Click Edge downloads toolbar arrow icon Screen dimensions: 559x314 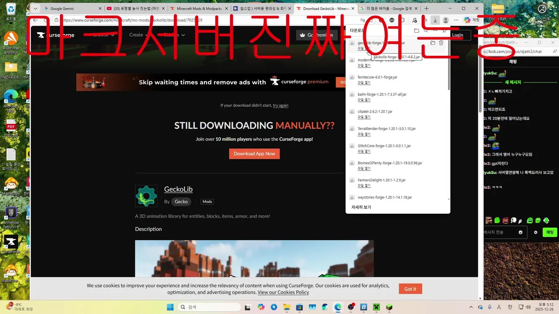[x=435, y=20]
